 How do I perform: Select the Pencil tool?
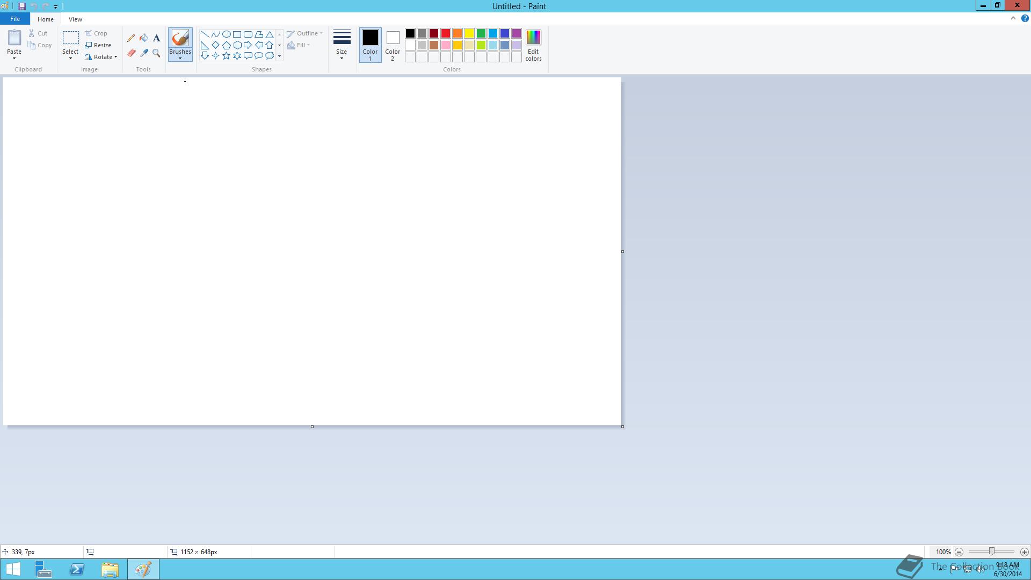pos(131,38)
